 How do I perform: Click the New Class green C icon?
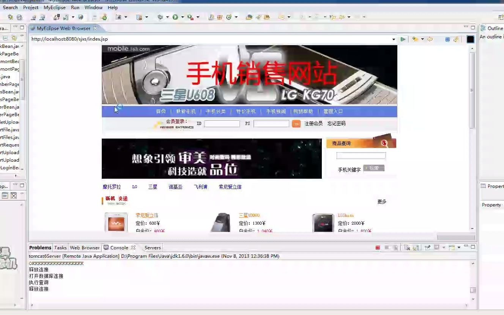click(229, 17)
